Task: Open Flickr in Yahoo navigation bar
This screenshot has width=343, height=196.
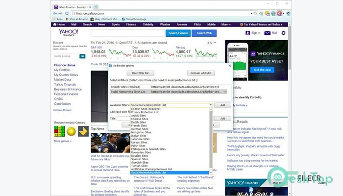Action: pos(197,24)
